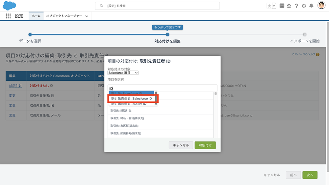329x185 pixels.
Task: Click the help icon beside このページのヘルプ
Action: (318, 55)
